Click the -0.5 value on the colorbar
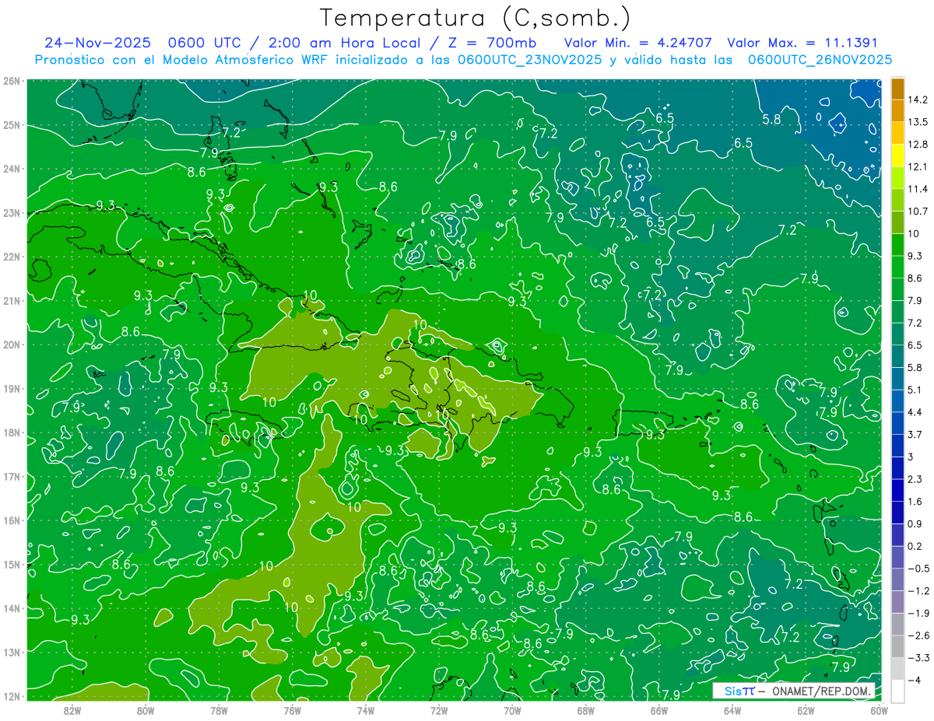The height and width of the screenshot is (721, 934). tap(917, 569)
